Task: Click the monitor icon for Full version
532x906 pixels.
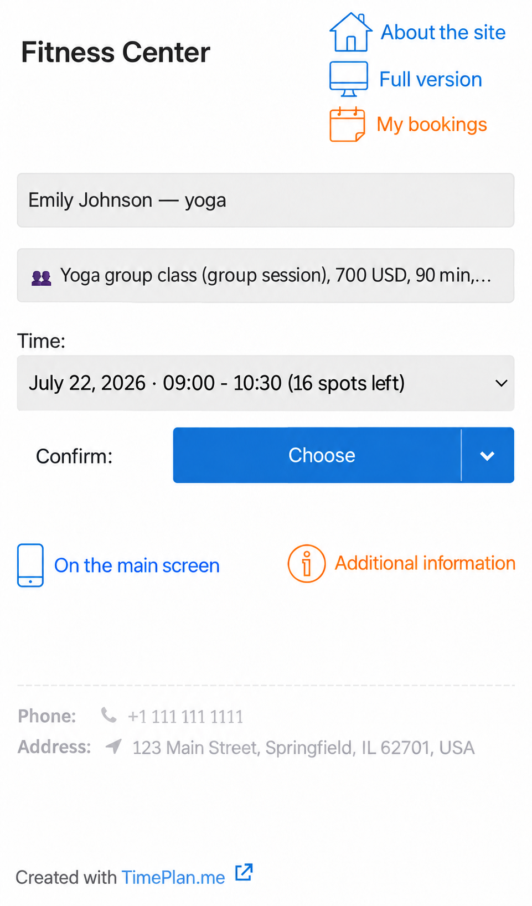Action: pos(349,79)
